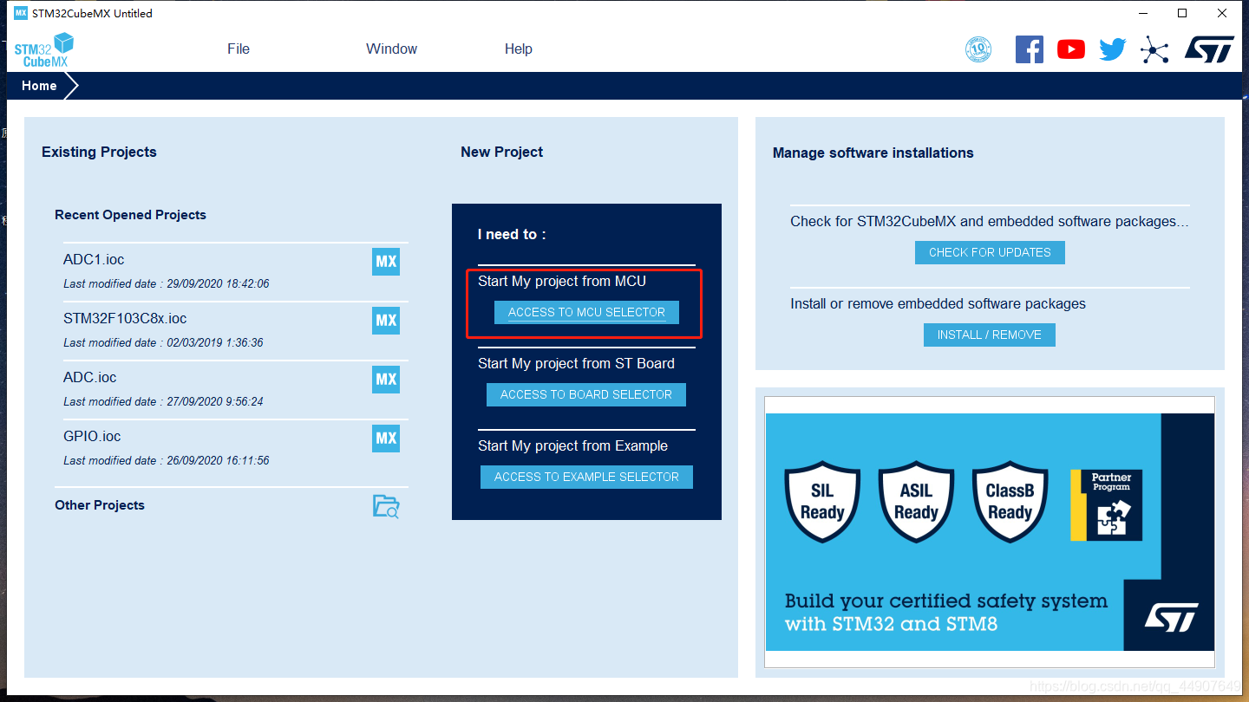Click ACCESS TO BOARD SELECTOR button
The image size is (1249, 702).
point(586,394)
